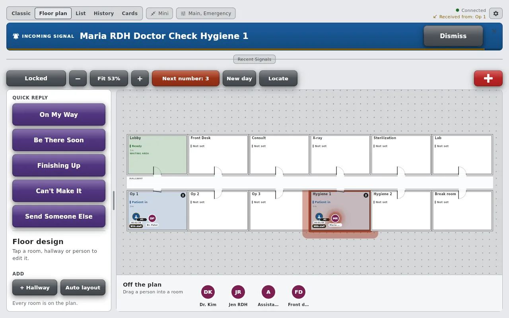Dismiss the incoming signal
509x318 pixels.
tap(453, 36)
